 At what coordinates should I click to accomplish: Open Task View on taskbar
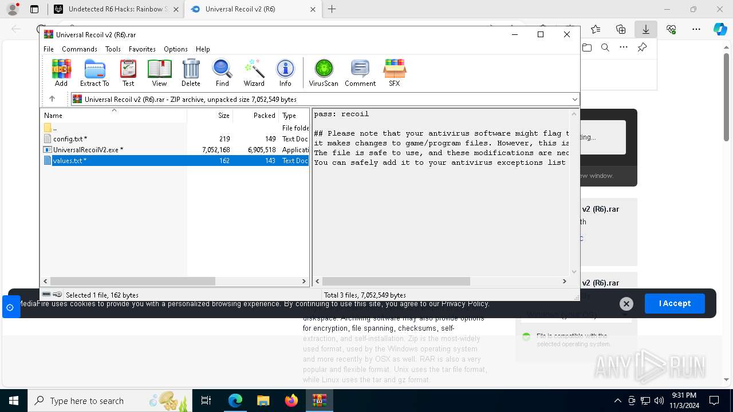click(206, 401)
